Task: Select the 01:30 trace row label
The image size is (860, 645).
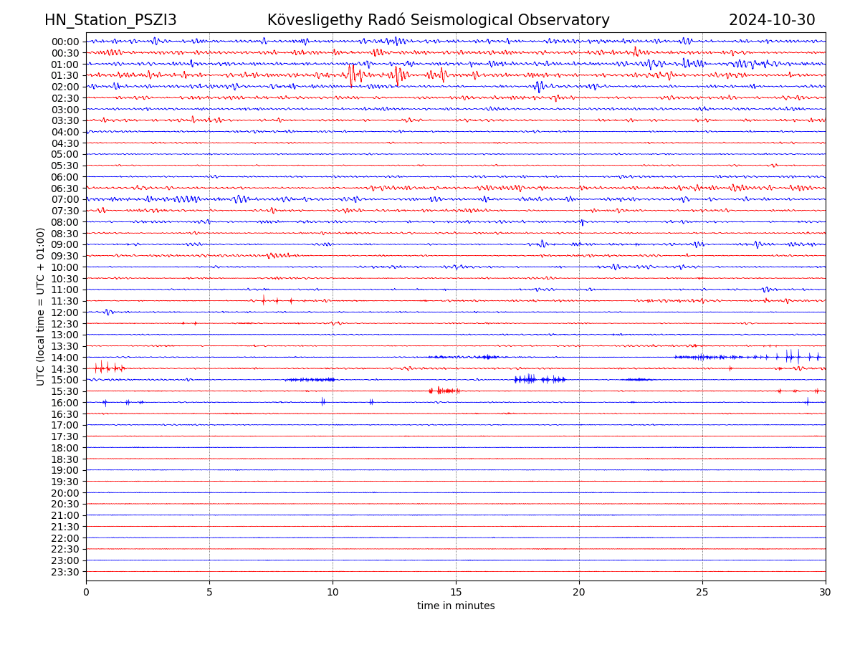Action: [65, 75]
